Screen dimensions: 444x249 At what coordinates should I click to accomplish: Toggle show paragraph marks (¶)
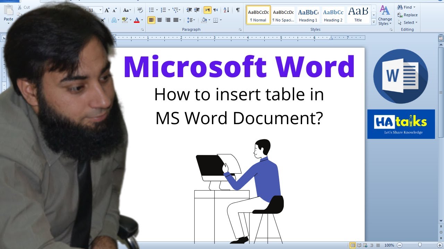pyautogui.click(x=238, y=10)
